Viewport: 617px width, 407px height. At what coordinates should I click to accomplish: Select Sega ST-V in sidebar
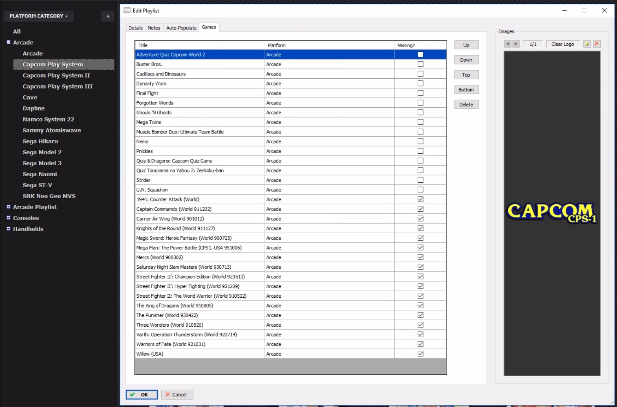[x=37, y=185]
